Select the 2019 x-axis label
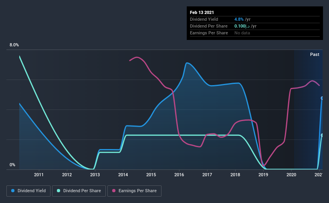 (x=263, y=175)
